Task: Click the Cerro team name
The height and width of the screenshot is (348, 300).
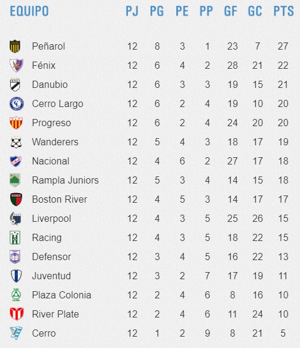Action: 44,333
